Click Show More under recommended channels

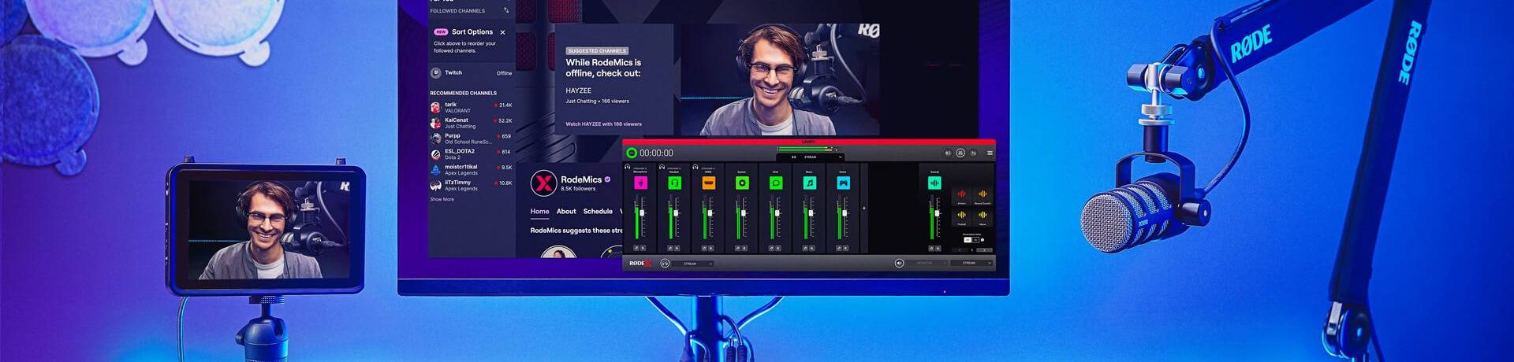pos(442,199)
